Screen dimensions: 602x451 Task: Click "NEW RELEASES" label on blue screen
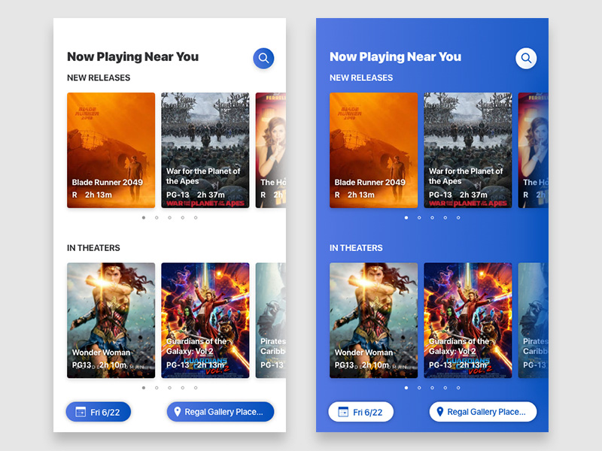(361, 78)
